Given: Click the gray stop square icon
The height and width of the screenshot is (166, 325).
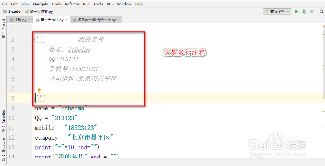Looking at the screenshot, I should [312, 12].
